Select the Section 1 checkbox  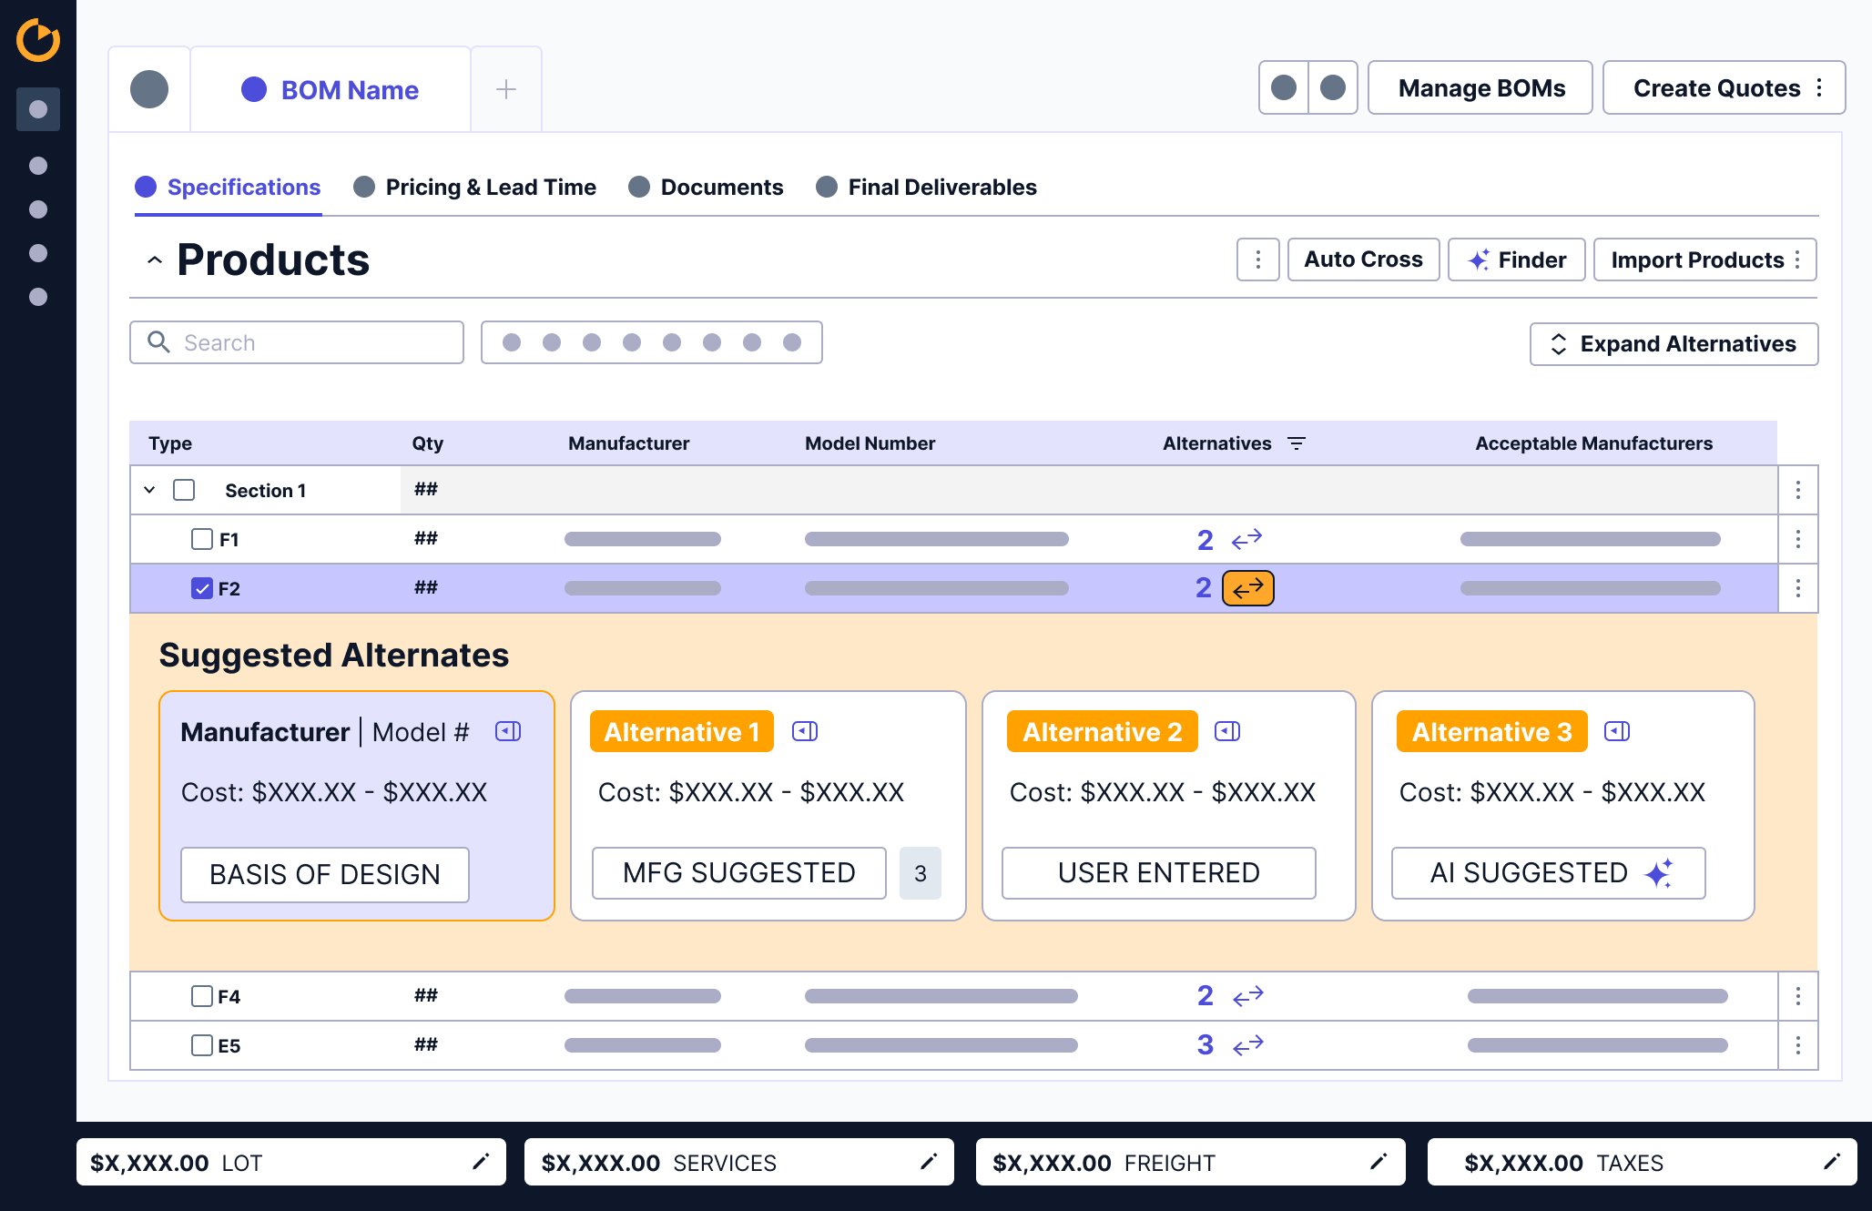184,490
